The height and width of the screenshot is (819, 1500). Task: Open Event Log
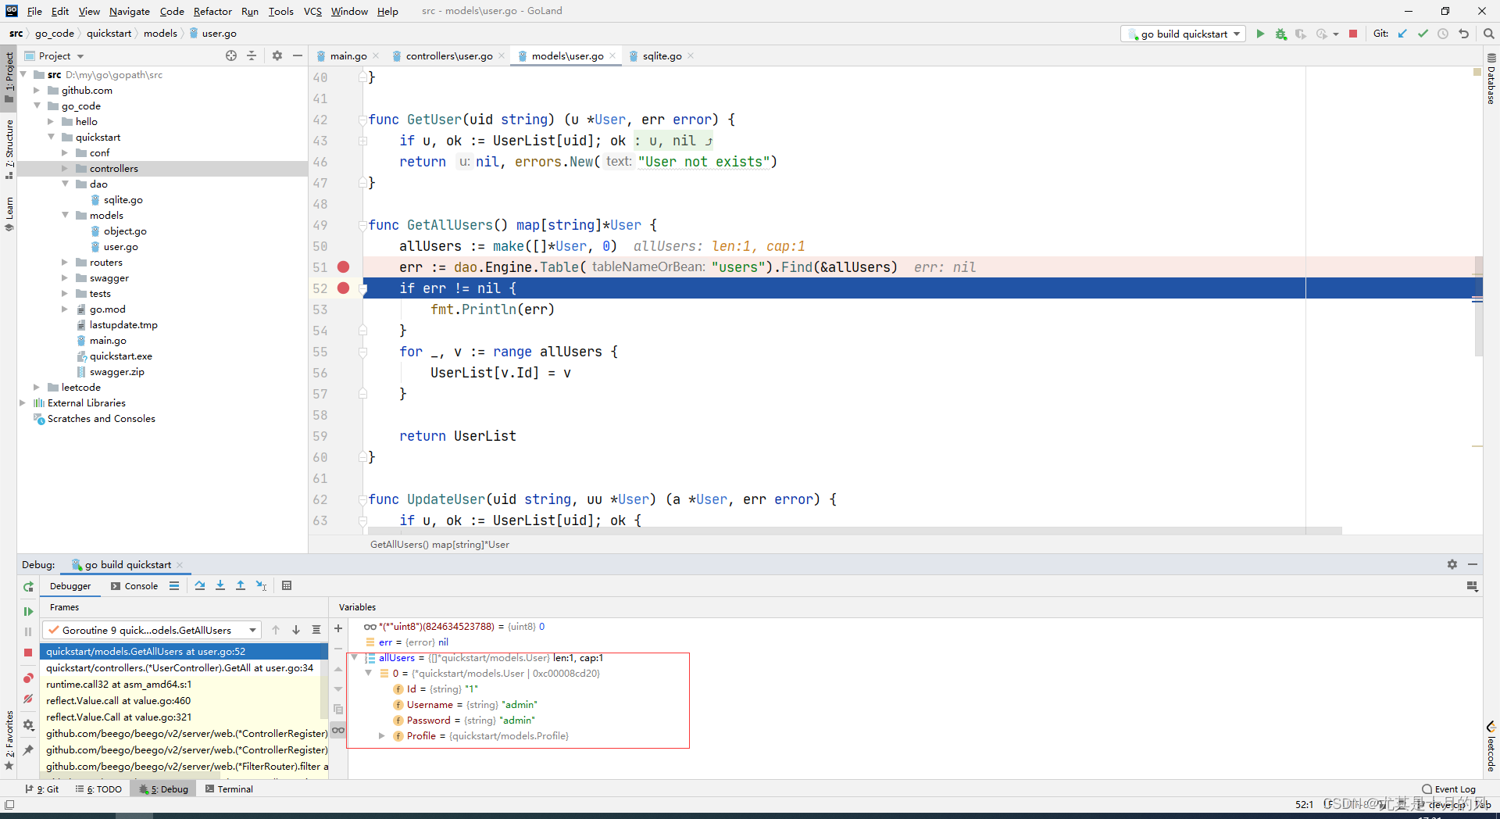(1449, 789)
